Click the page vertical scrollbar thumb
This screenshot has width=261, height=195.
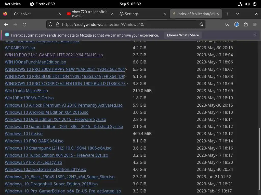pyautogui.click(x=259, y=159)
